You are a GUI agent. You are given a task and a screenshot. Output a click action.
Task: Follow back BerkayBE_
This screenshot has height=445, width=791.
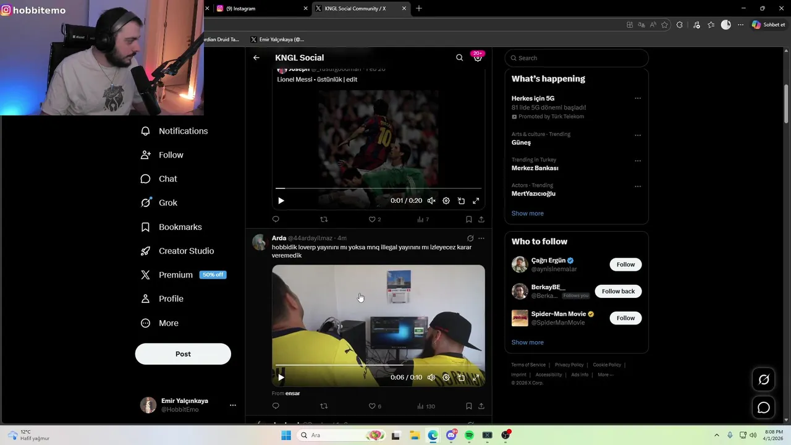click(618, 291)
